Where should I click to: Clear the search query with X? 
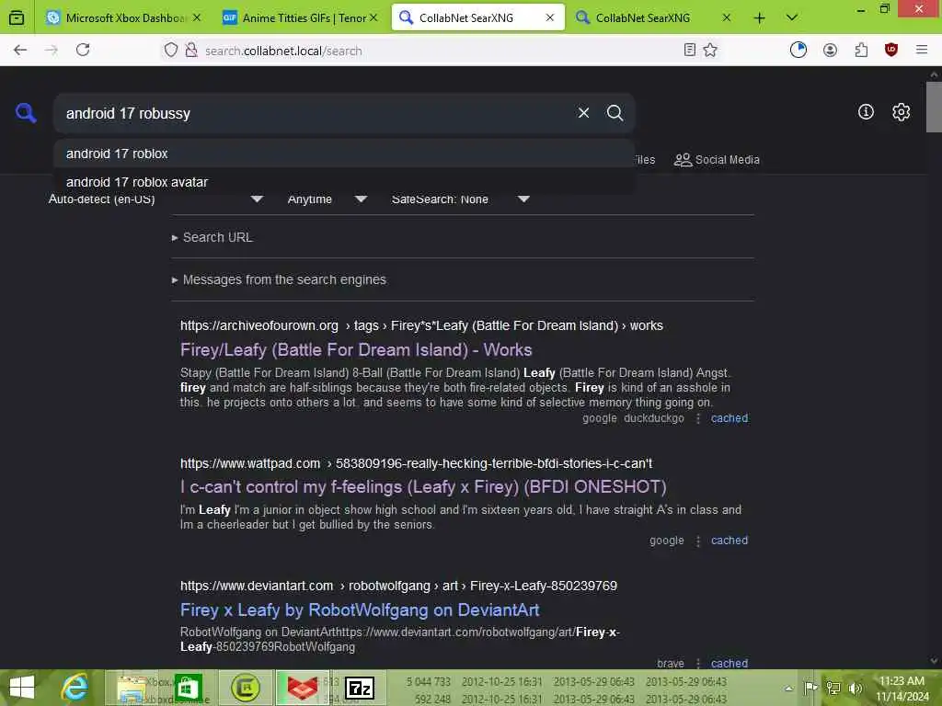(583, 113)
